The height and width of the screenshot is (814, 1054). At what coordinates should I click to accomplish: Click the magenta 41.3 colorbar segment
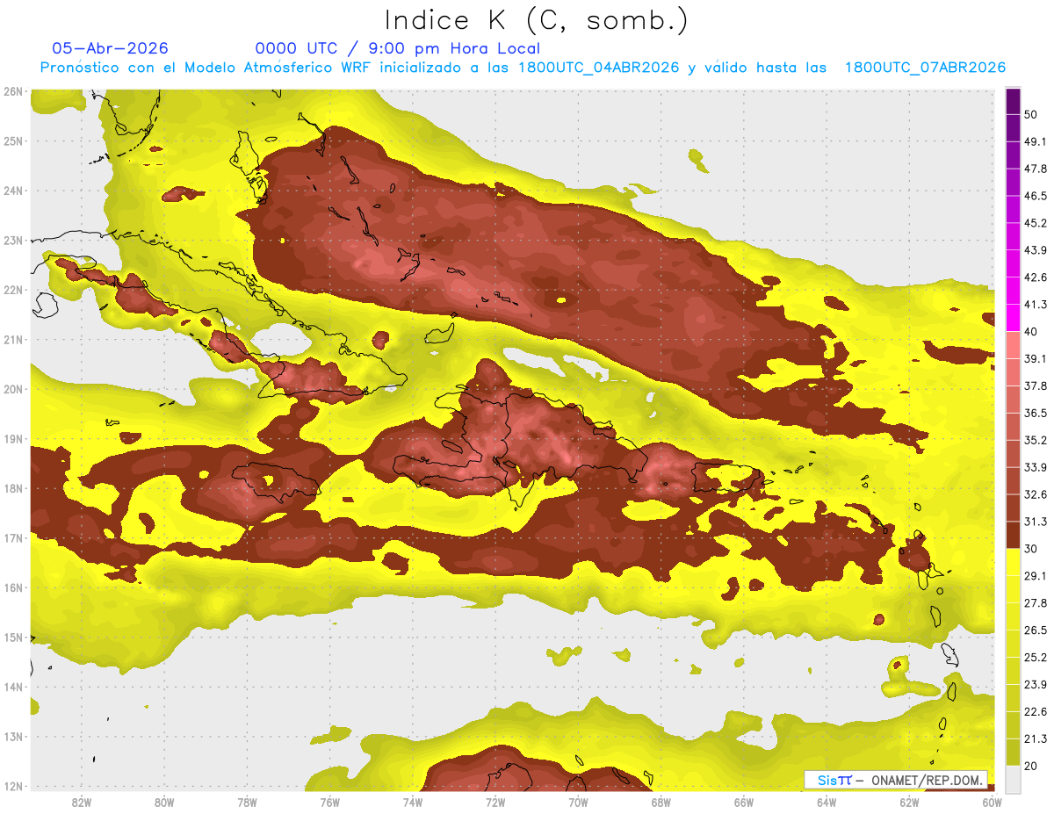1013,317
